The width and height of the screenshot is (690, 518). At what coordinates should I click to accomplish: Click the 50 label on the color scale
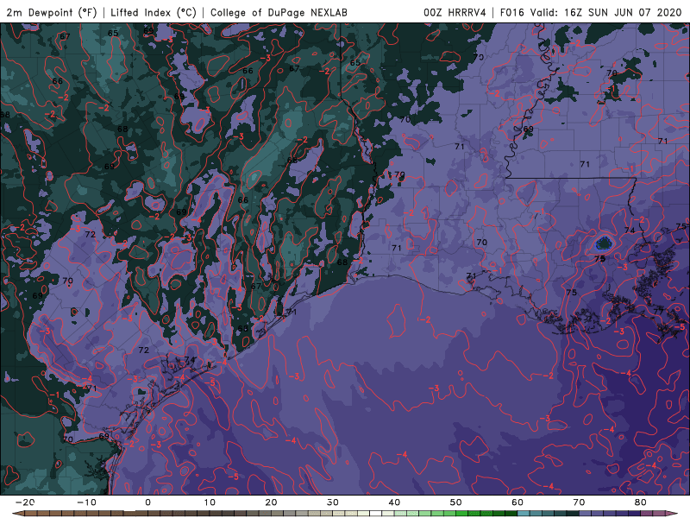pos(456,502)
